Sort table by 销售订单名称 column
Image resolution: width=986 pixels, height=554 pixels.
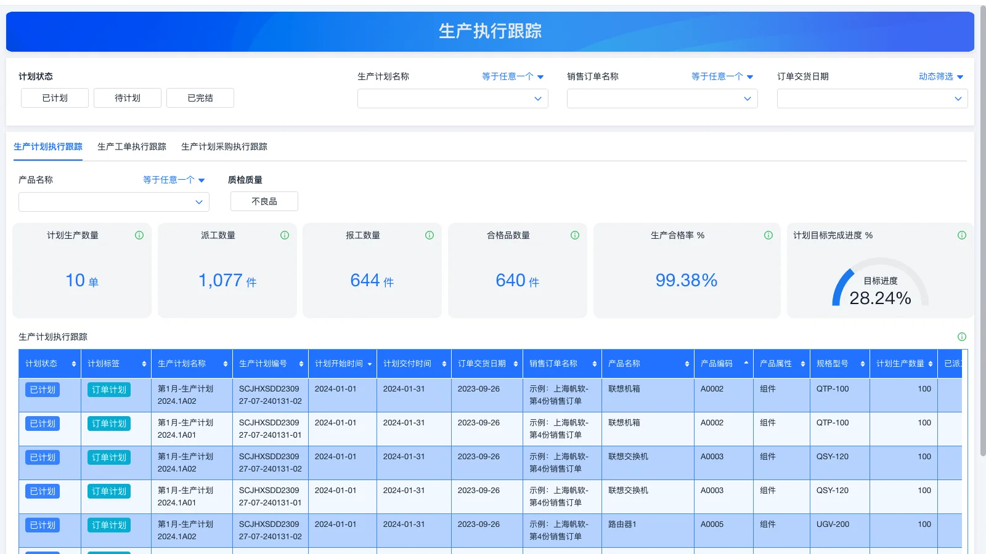coord(595,364)
